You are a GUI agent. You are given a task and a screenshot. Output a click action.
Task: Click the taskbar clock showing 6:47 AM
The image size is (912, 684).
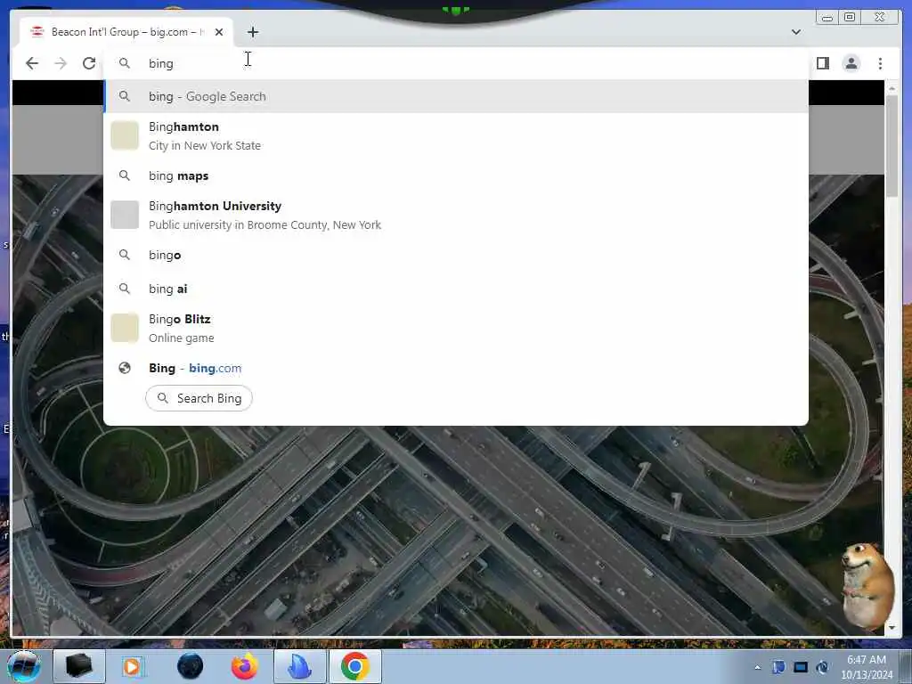(x=867, y=666)
